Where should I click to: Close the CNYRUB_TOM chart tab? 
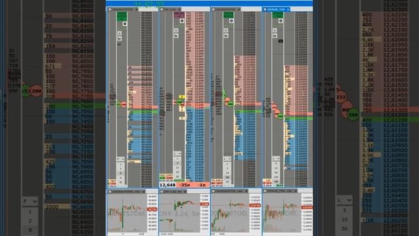pyautogui.click(x=295, y=191)
